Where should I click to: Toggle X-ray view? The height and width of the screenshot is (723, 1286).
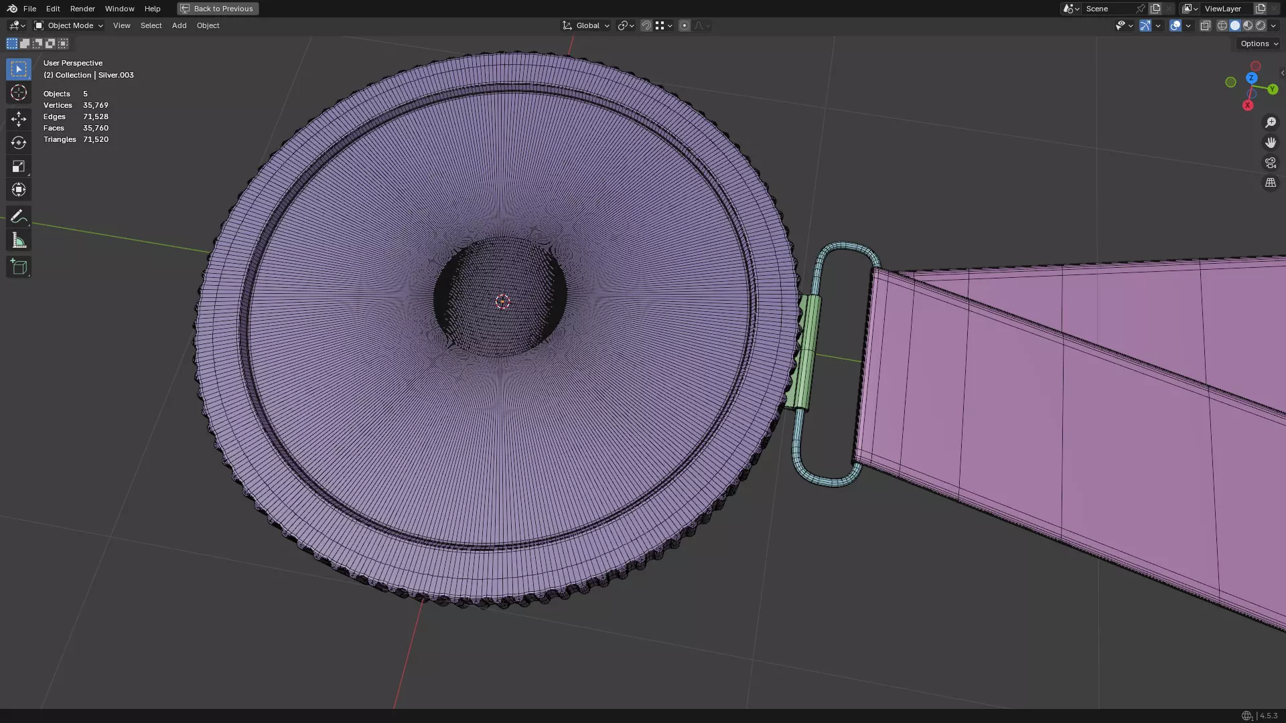[x=1205, y=25]
